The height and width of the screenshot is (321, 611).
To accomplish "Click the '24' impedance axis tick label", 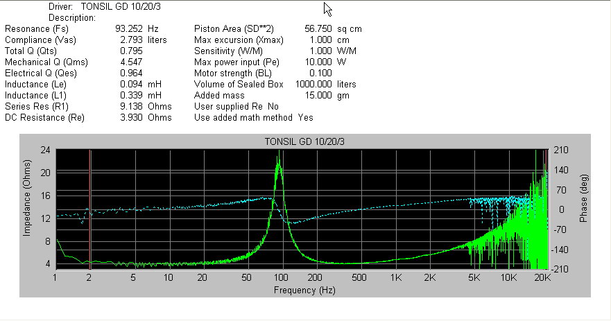I will pyautogui.click(x=46, y=150).
